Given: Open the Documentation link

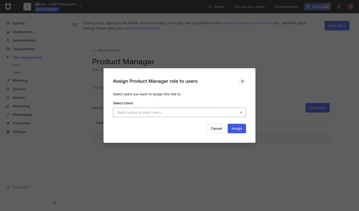Looking at the screenshot, I should (x=286, y=7).
